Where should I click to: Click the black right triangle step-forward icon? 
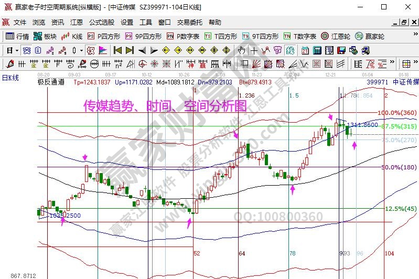154,50
